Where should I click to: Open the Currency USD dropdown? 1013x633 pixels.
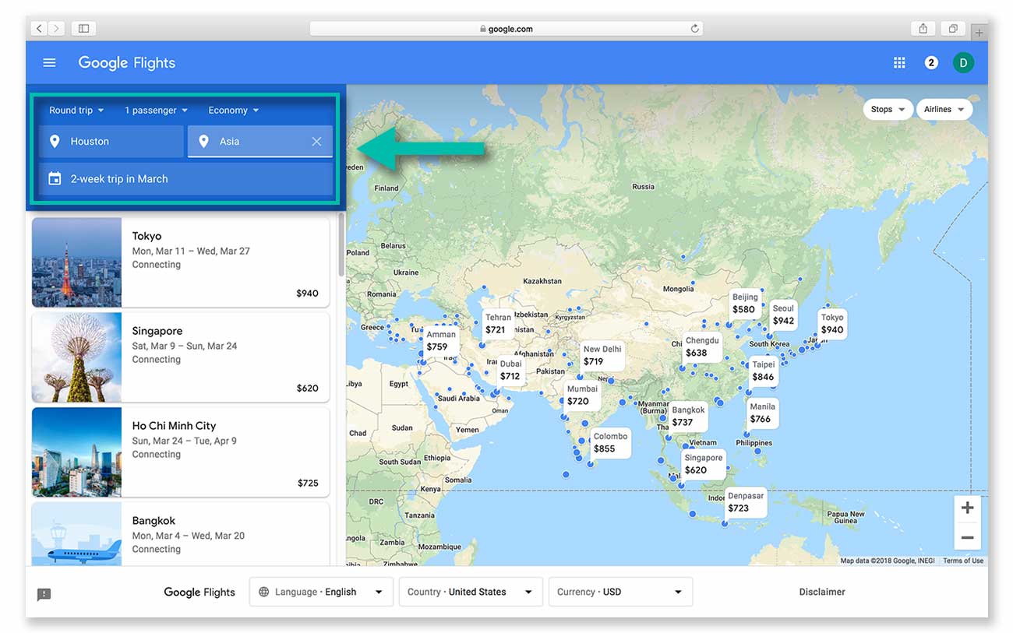[x=620, y=592]
